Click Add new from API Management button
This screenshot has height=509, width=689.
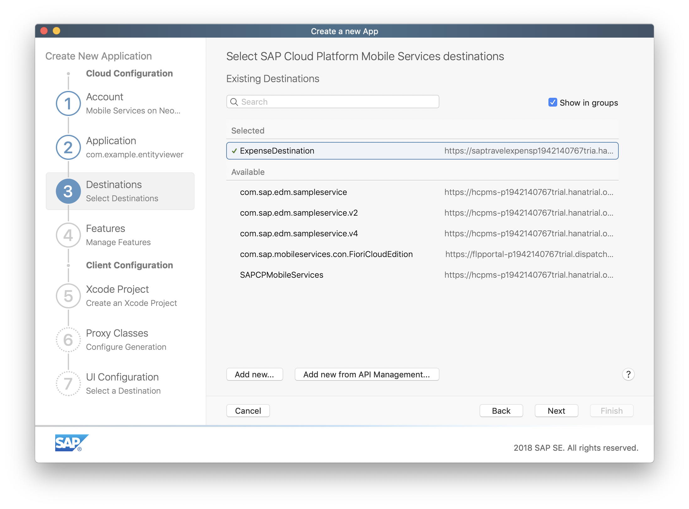click(367, 374)
